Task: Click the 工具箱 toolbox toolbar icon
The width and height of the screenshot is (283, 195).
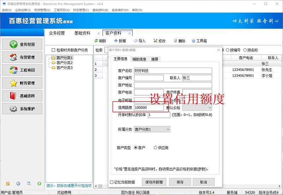Action: (x=194, y=41)
